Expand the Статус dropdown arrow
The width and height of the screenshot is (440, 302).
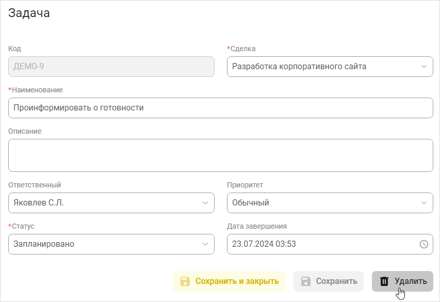(x=204, y=244)
